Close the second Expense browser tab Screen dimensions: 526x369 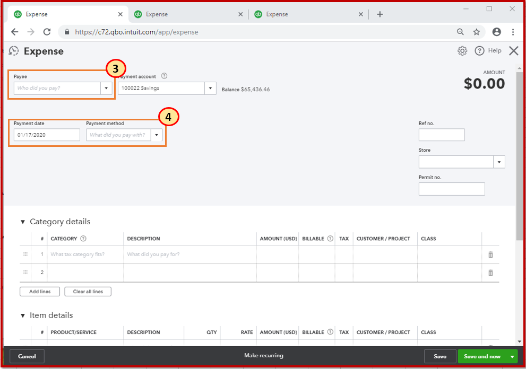(x=240, y=14)
